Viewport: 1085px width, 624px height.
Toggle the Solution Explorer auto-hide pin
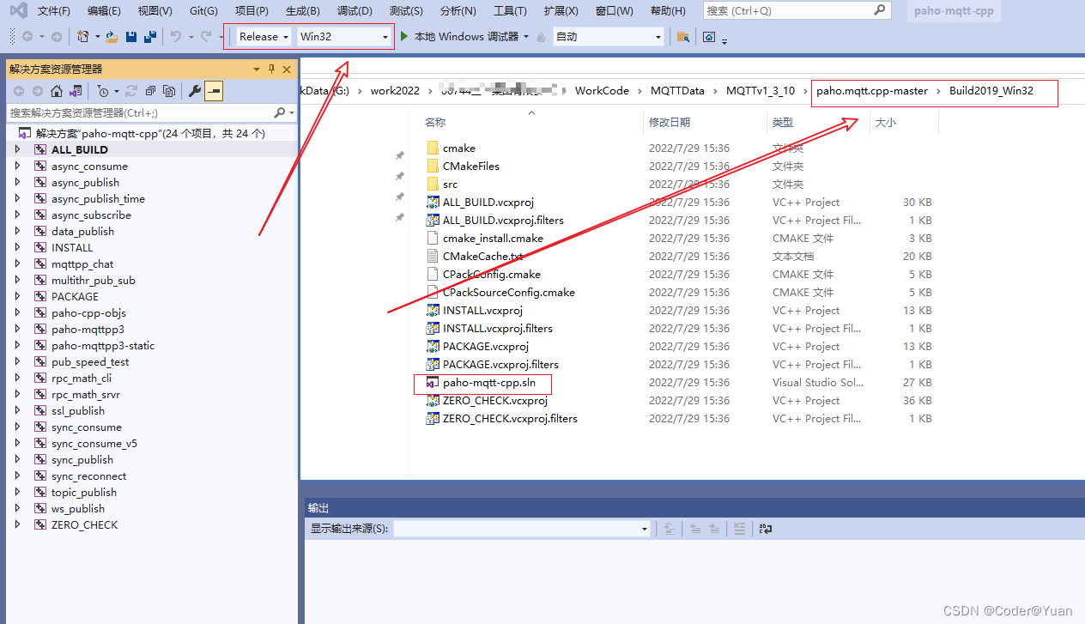[271, 70]
